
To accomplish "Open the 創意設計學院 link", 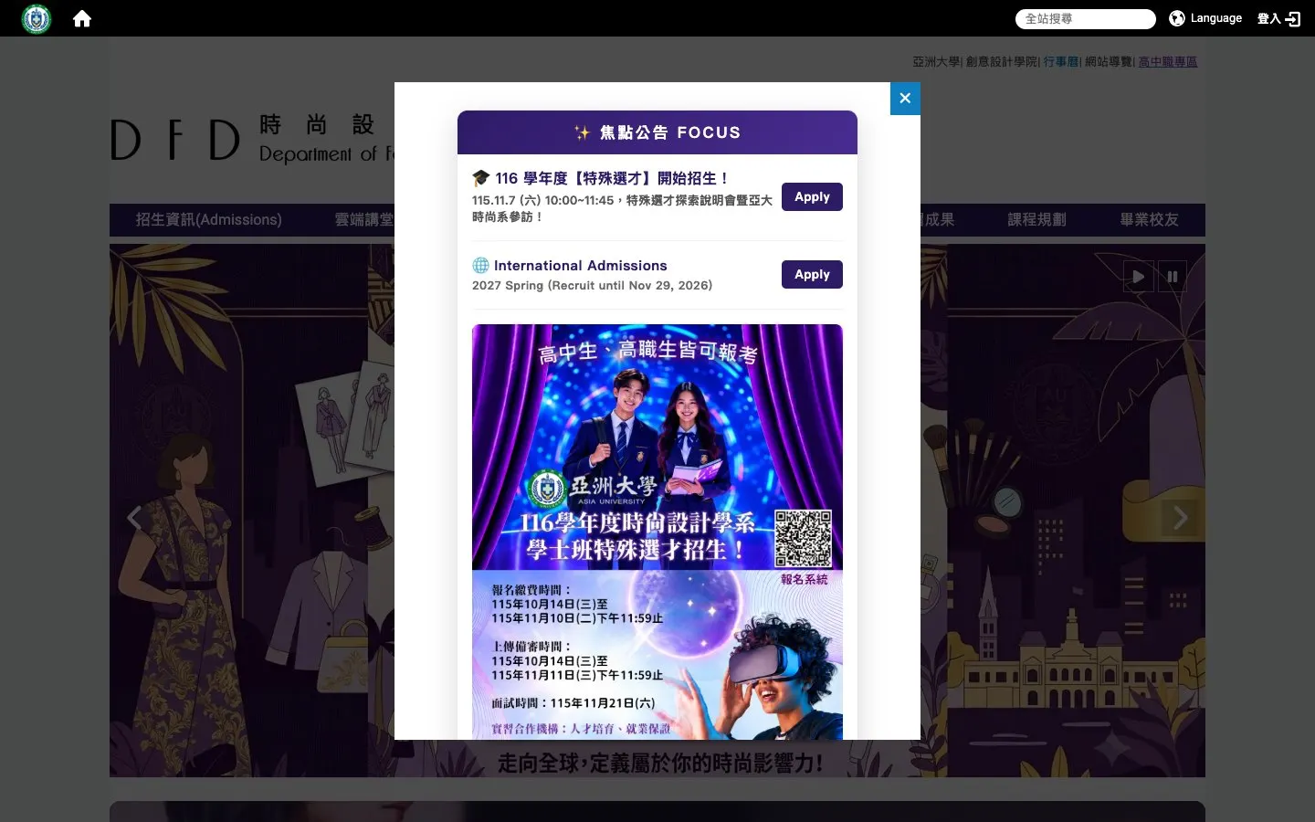I will pos(1002,61).
